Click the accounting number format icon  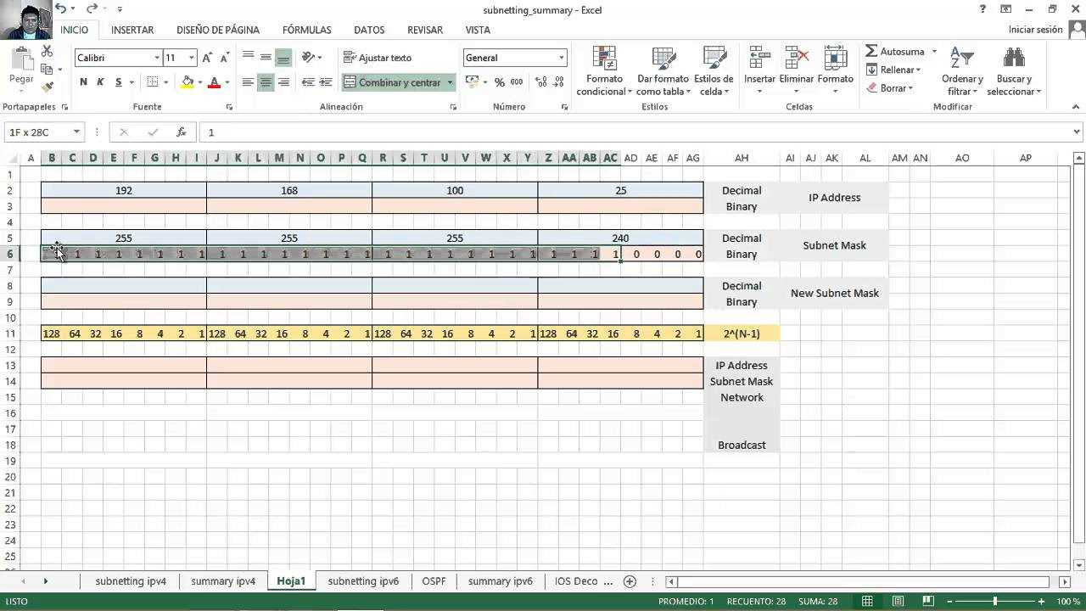(473, 82)
